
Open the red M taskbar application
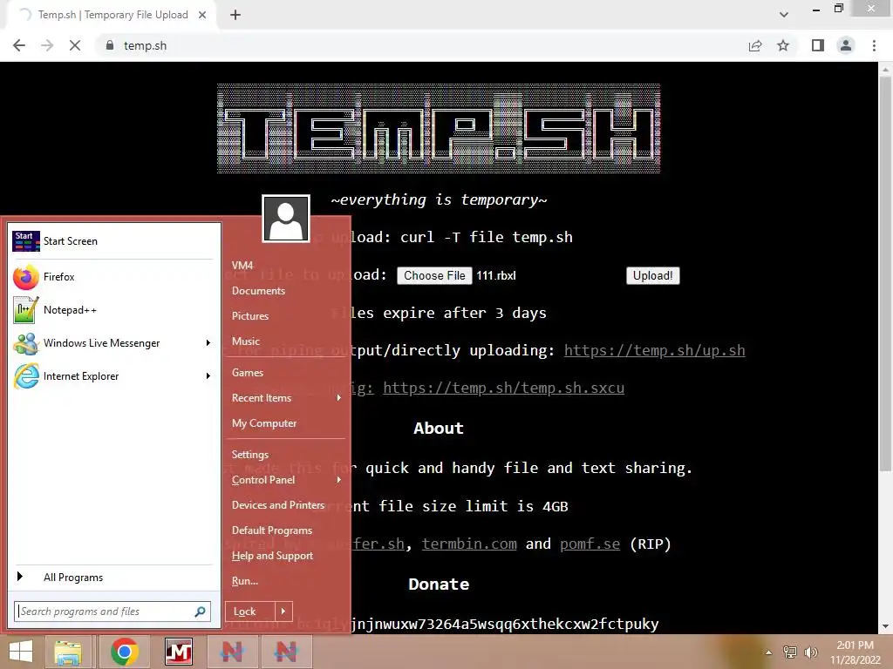click(178, 652)
